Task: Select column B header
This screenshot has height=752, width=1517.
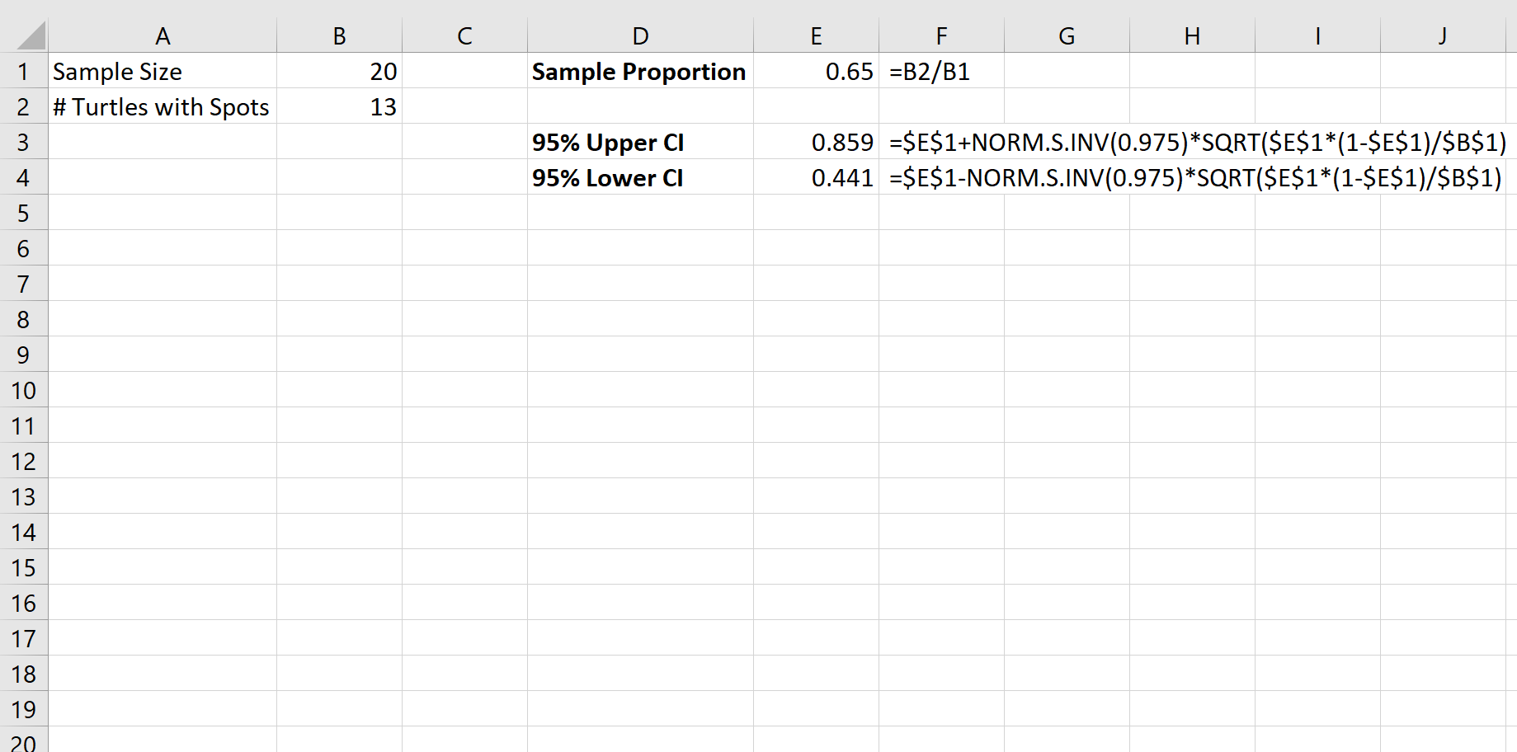Action: point(339,35)
